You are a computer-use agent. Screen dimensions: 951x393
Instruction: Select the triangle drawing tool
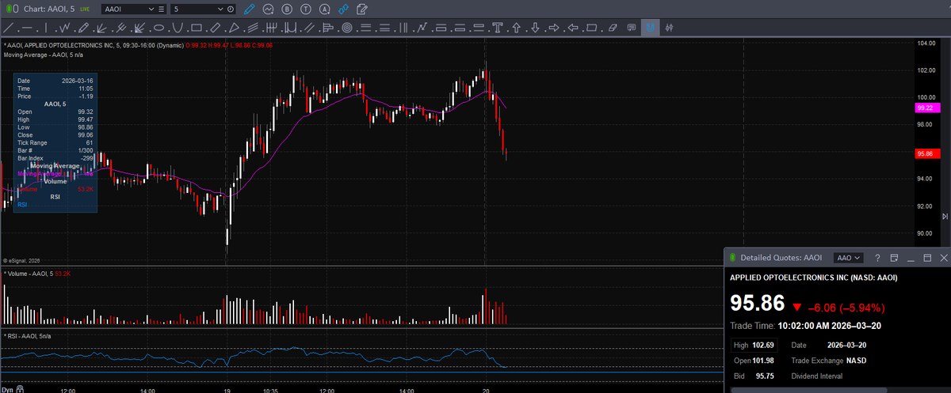(x=235, y=28)
